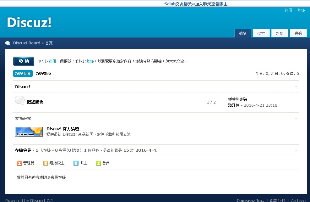Click the 2016-4-21 23:18 timestamp
Image resolution: width=310 pixels, height=202 pixels.
[x=260, y=105]
